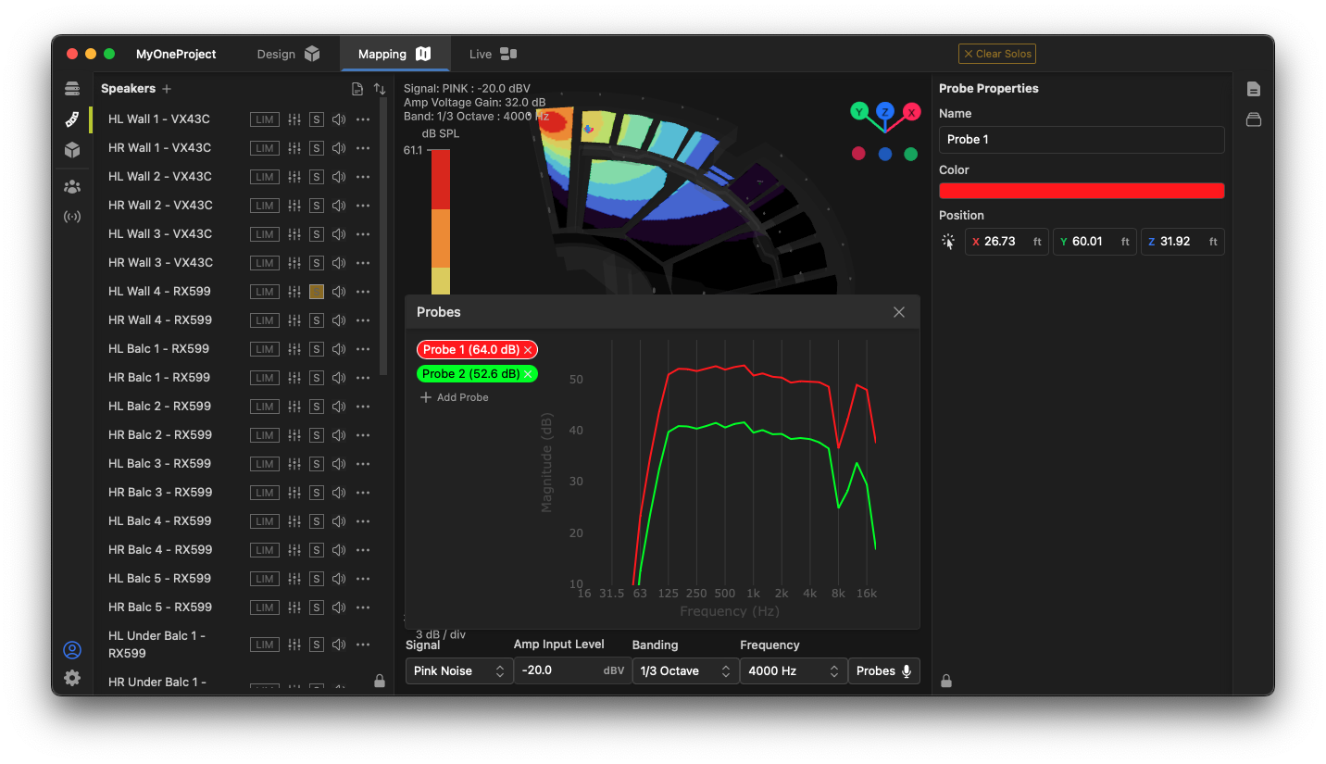The image size is (1326, 764).
Task: Click the Clear Solos button
Action: coord(997,54)
